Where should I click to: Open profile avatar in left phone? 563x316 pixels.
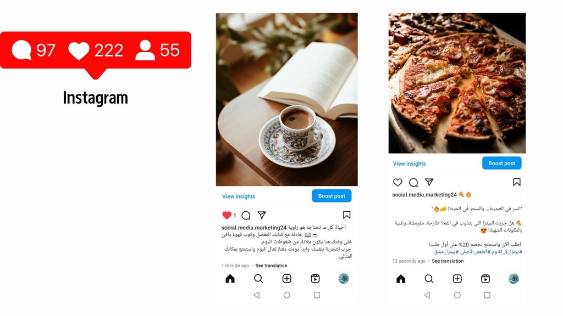pos(344,279)
